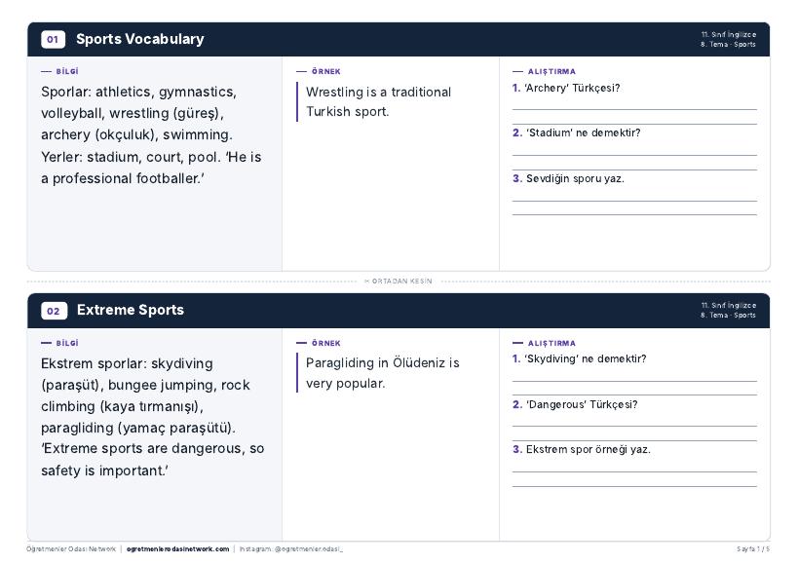
Task: Click the 01 number badge
Action: click(53, 39)
